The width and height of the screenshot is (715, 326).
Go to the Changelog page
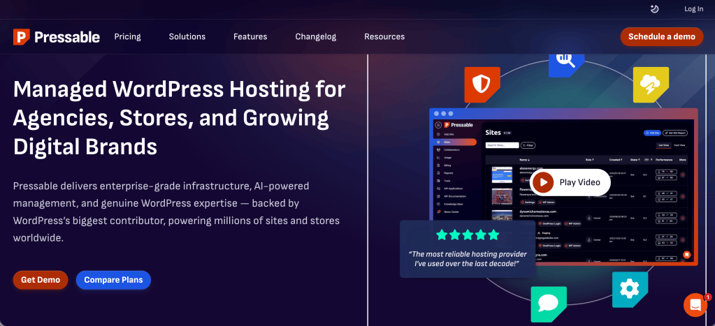(315, 37)
